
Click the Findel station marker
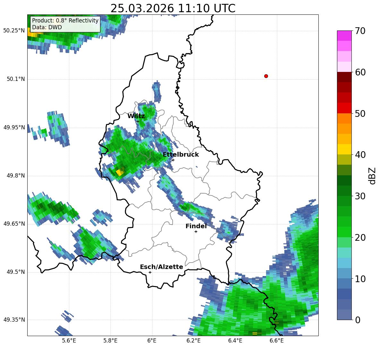tap(196, 232)
